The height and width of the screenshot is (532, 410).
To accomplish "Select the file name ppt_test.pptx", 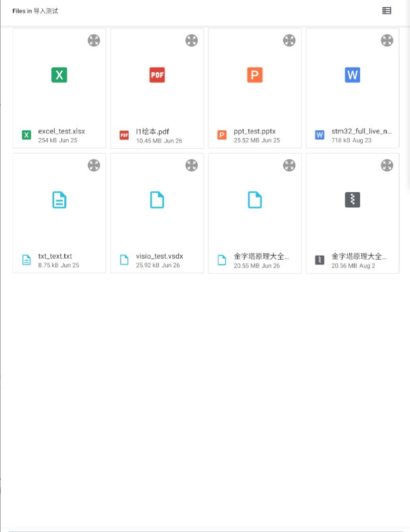I will point(254,131).
